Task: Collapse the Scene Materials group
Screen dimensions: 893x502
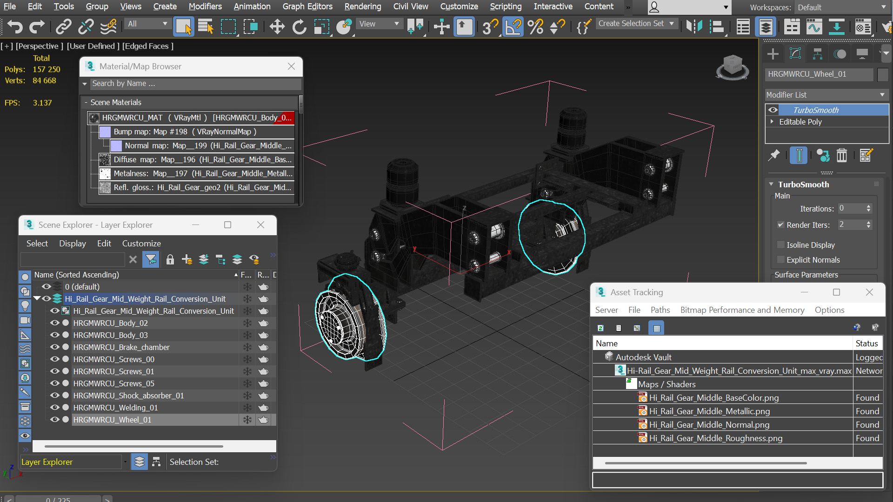Action: pos(86,102)
